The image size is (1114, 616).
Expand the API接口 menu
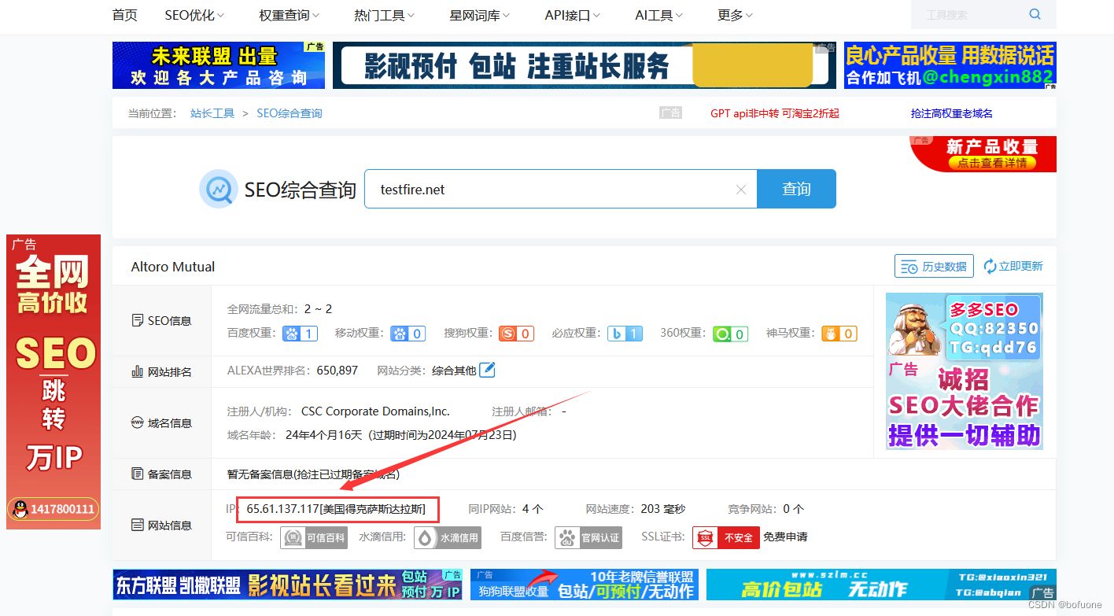click(572, 15)
